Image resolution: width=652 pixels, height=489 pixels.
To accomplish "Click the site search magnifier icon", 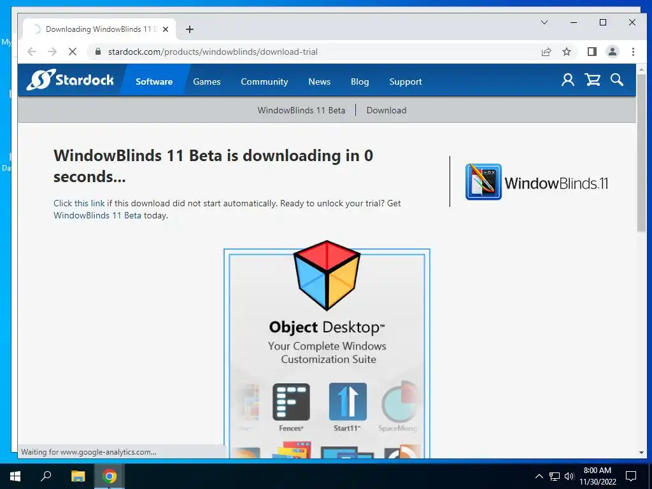I will 616,80.
